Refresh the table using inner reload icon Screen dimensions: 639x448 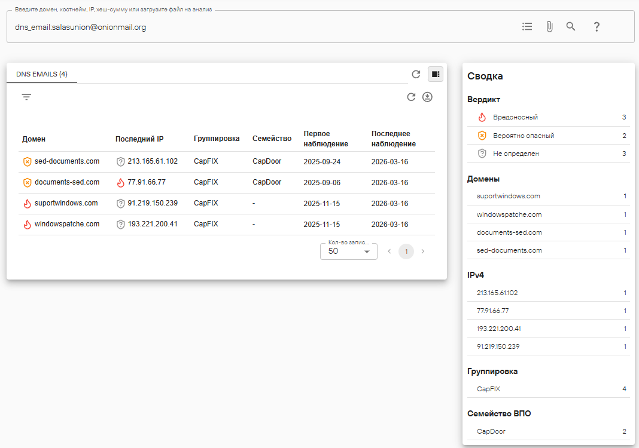411,97
